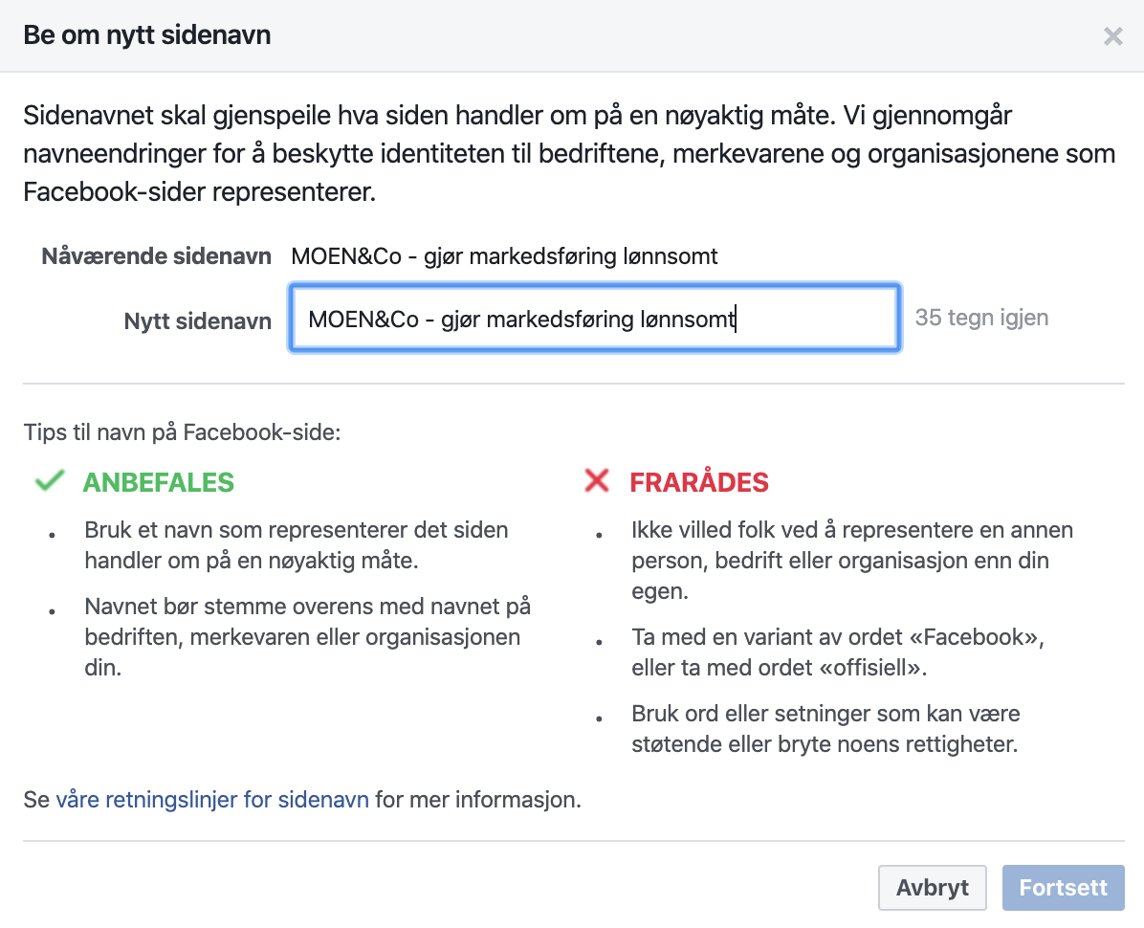Select the ANBEFALES heading text
The width and height of the screenshot is (1144, 928).
click(159, 482)
